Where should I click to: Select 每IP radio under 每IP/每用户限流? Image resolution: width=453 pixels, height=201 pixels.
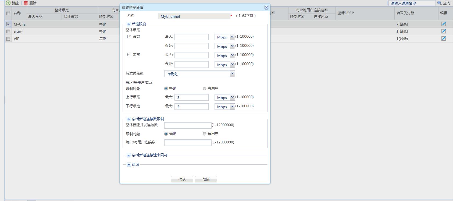click(x=166, y=89)
